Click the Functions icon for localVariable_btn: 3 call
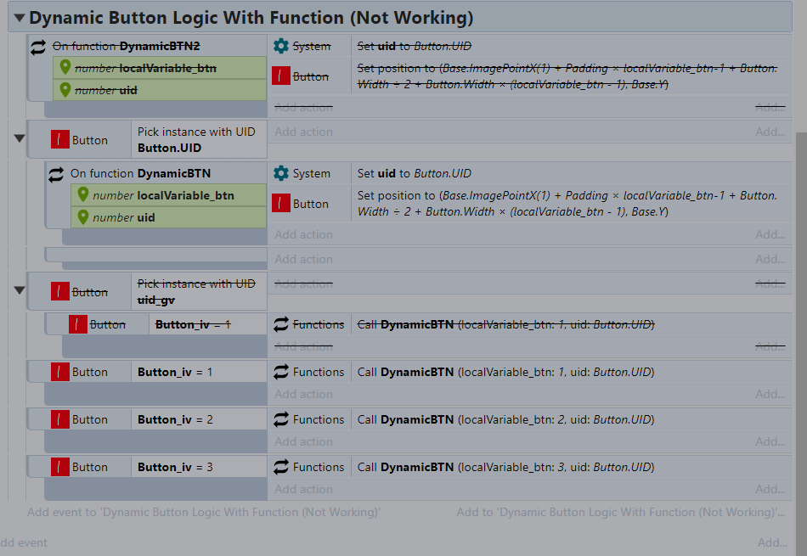Viewport: 807px width, 556px height. pyautogui.click(x=281, y=467)
